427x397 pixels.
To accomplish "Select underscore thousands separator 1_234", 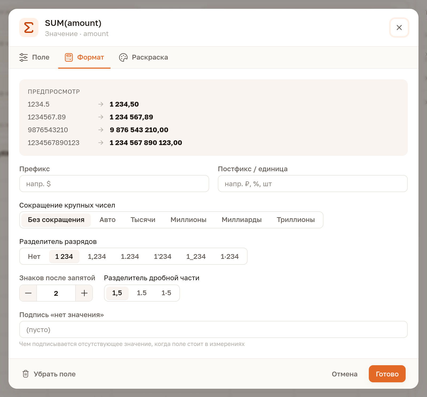I will click(x=196, y=256).
